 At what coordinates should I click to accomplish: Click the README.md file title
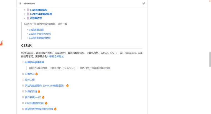[x=29, y=4]
